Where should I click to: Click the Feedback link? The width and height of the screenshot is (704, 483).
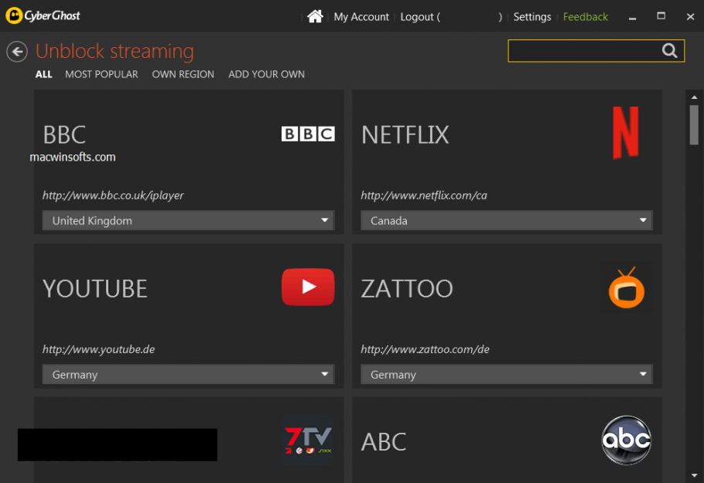586,17
